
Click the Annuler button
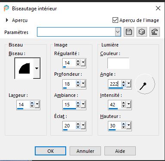[85, 151]
